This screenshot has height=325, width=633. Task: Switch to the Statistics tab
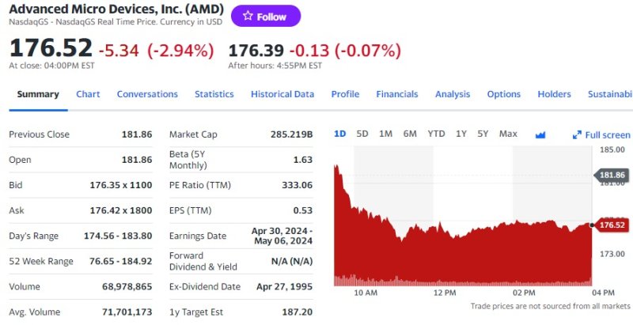[x=214, y=94]
